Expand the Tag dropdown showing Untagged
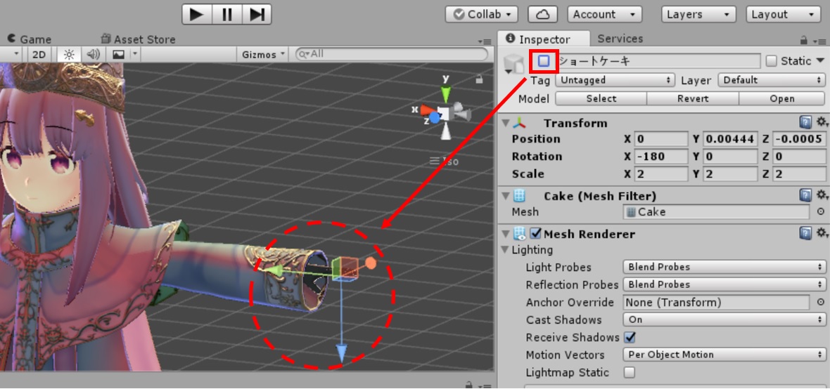Image resolution: width=830 pixels, height=389 pixels. [x=615, y=80]
